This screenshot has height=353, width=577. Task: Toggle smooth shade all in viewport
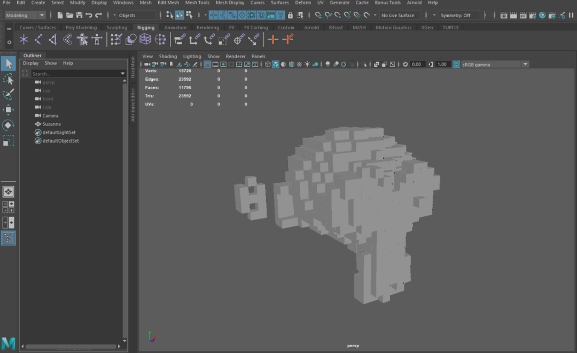click(276, 64)
